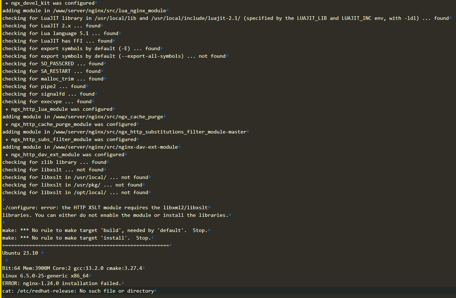456x298 pixels.
Task: Click the './configure: error: the HTTP XSLT module' line
Action: [x=105, y=207]
